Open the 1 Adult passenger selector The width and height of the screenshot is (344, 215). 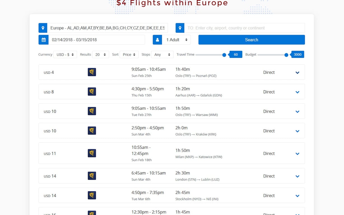click(x=176, y=39)
